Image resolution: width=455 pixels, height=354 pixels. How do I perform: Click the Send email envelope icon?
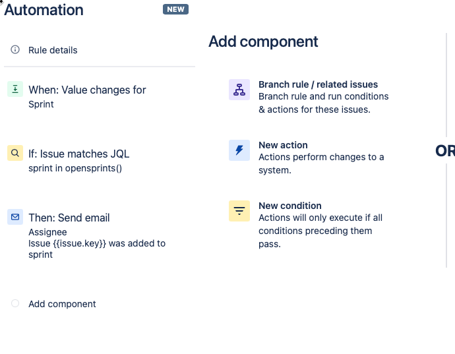coord(15,217)
